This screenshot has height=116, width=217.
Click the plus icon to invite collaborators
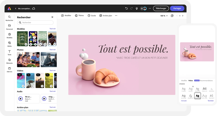[142, 9]
